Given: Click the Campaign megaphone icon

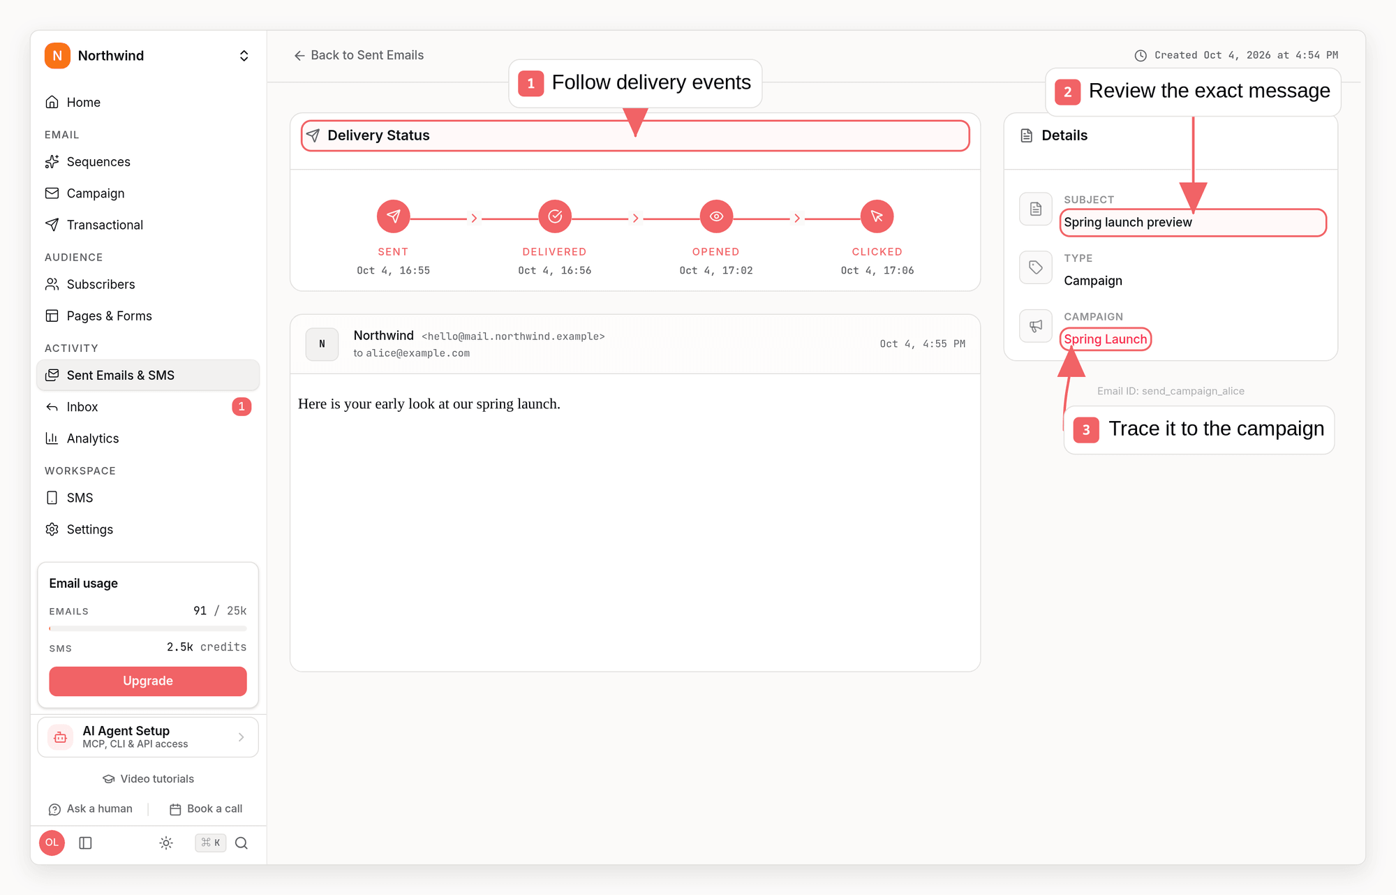Looking at the screenshot, I should point(1036,326).
